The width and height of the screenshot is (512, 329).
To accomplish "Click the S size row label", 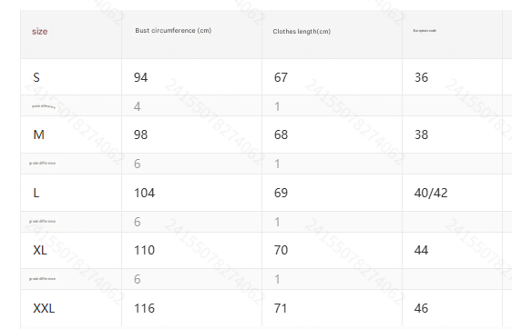I will (36, 77).
